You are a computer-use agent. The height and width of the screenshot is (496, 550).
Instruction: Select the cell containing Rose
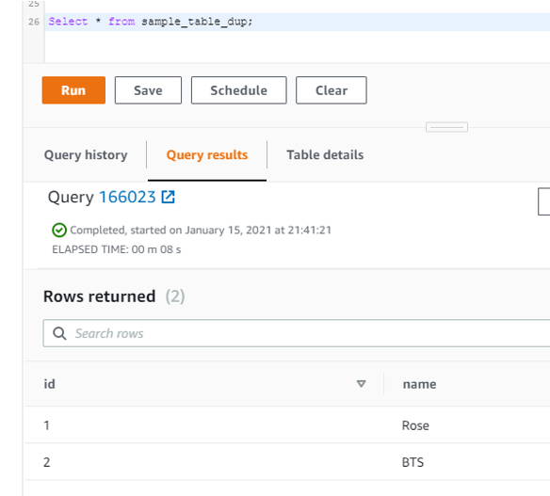415,425
